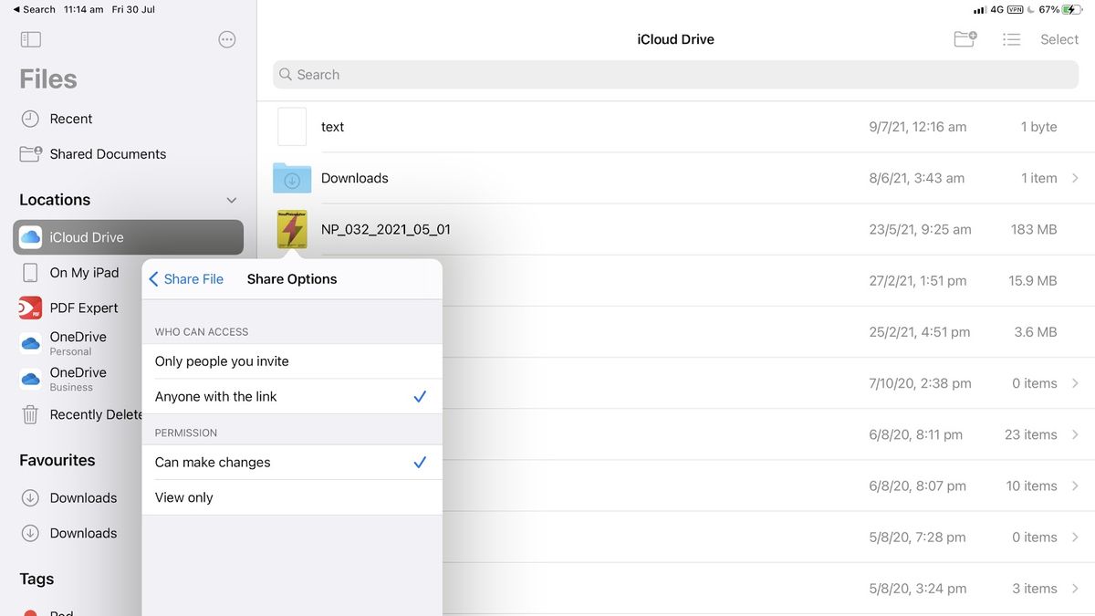This screenshot has height=616, width=1095.
Task: Tap the Search input field
Action: click(x=675, y=74)
